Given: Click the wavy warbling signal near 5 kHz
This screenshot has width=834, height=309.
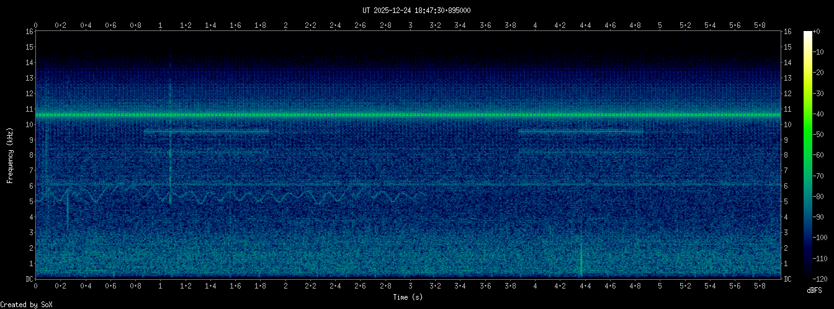Looking at the screenshot, I should tap(248, 197).
